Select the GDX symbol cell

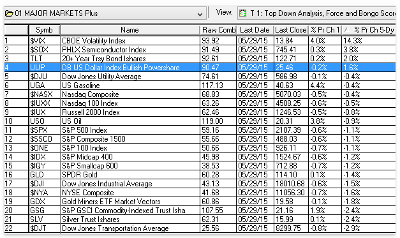point(45,202)
